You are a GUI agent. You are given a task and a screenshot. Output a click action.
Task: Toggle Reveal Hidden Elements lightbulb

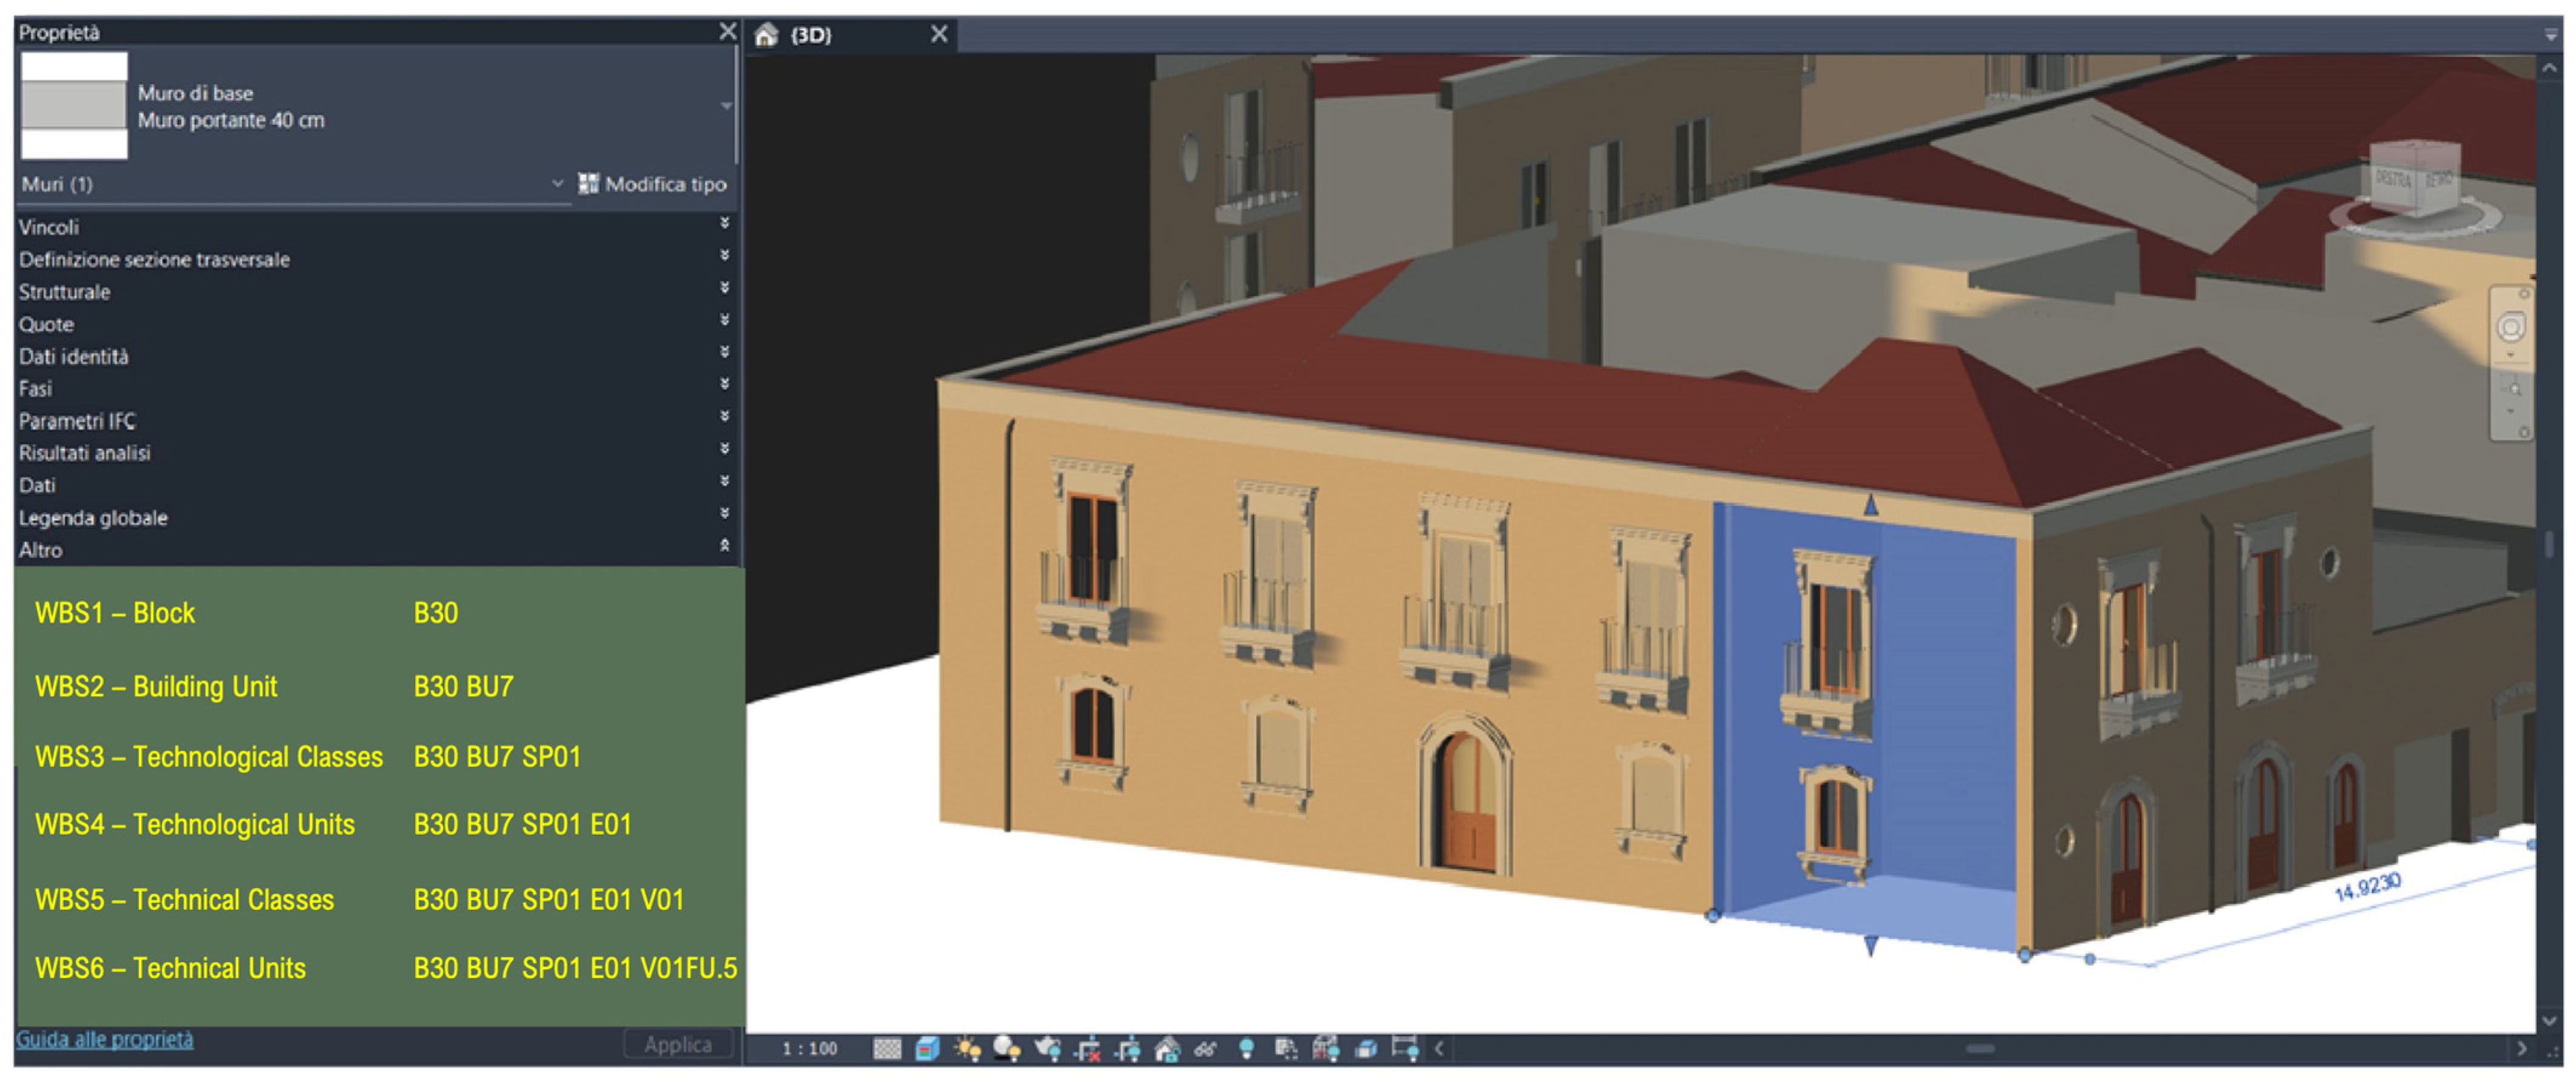click(x=1246, y=1048)
